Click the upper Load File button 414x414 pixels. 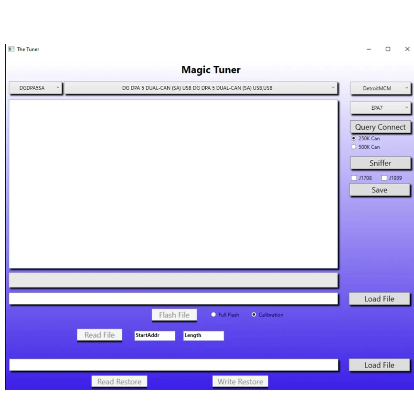[x=379, y=298]
